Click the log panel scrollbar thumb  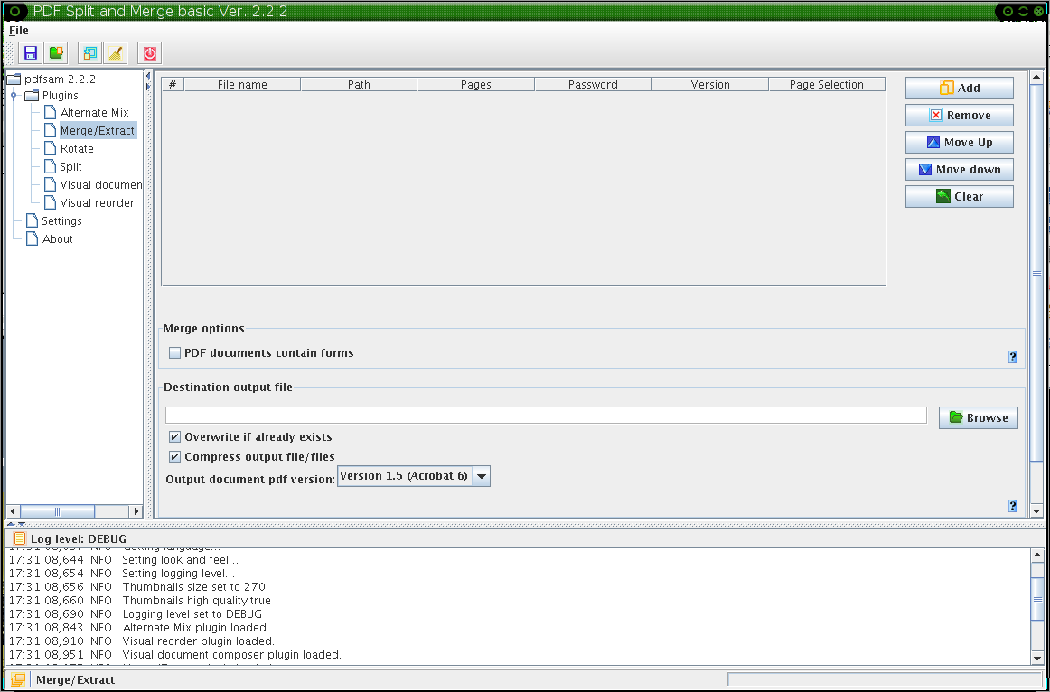pos(1036,599)
